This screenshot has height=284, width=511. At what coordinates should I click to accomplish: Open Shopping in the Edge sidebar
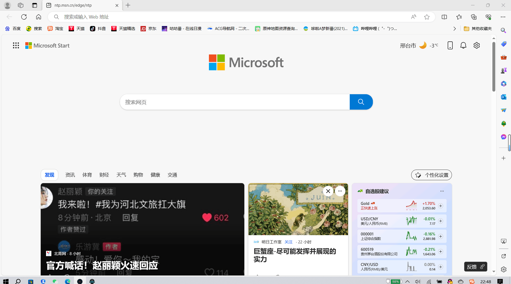pos(503,44)
